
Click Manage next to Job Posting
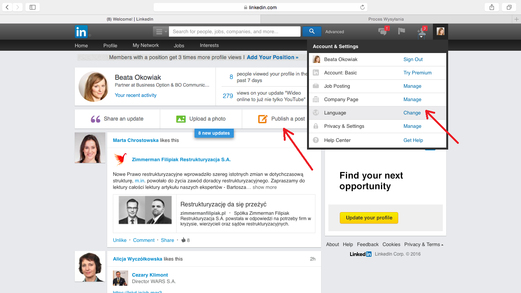pyautogui.click(x=412, y=86)
